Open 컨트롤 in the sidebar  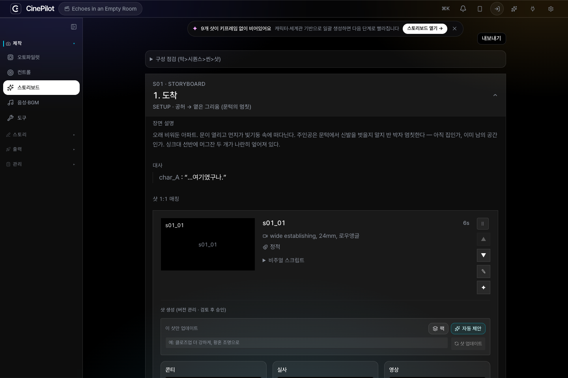coord(41,72)
